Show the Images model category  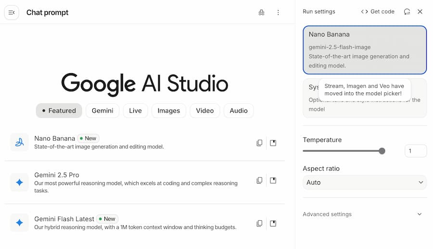tap(168, 111)
